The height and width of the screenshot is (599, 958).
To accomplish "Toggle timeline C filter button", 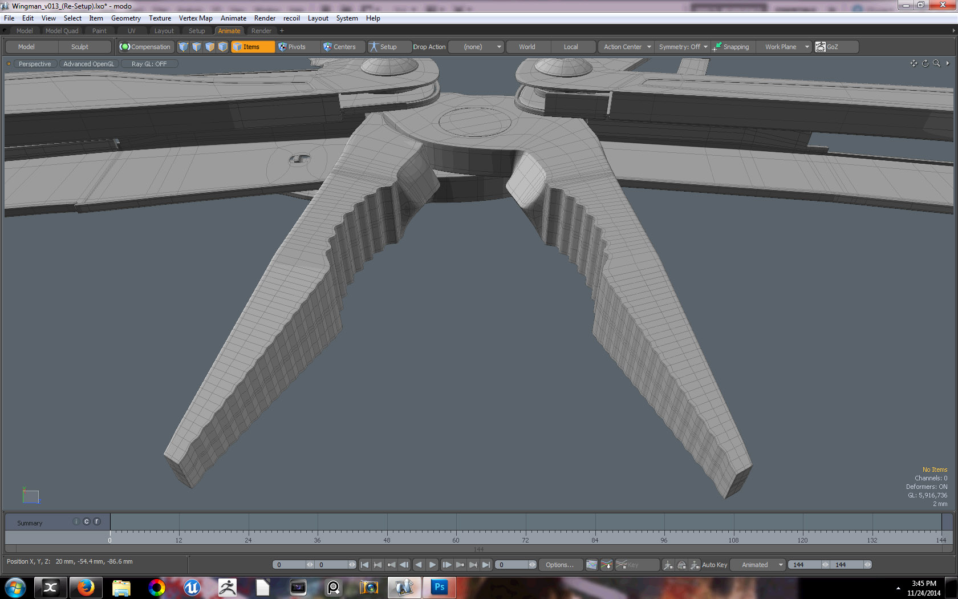I will [x=87, y=521].
